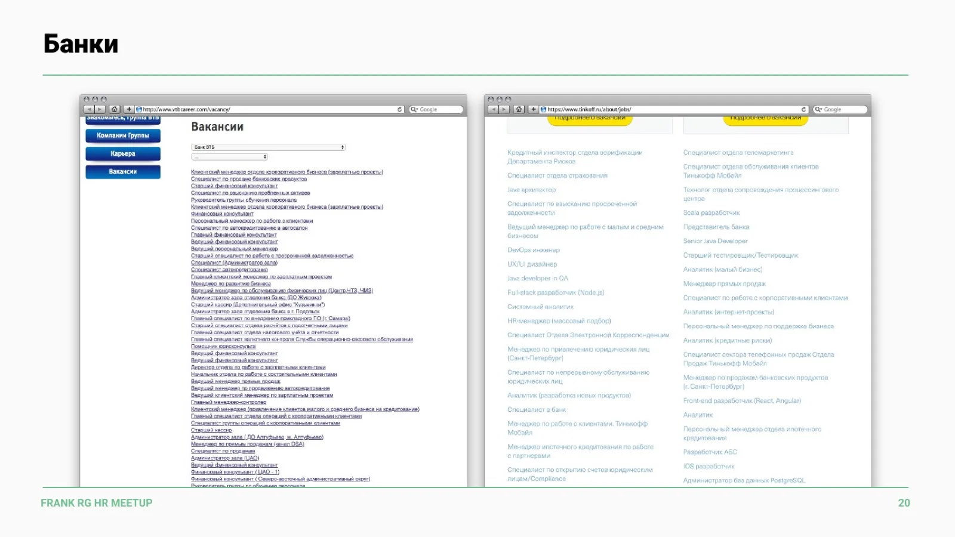Open 'Специалист автокредитования' vacancy link
This screenshot has height=537, width=955.
(x=229, y=270)
